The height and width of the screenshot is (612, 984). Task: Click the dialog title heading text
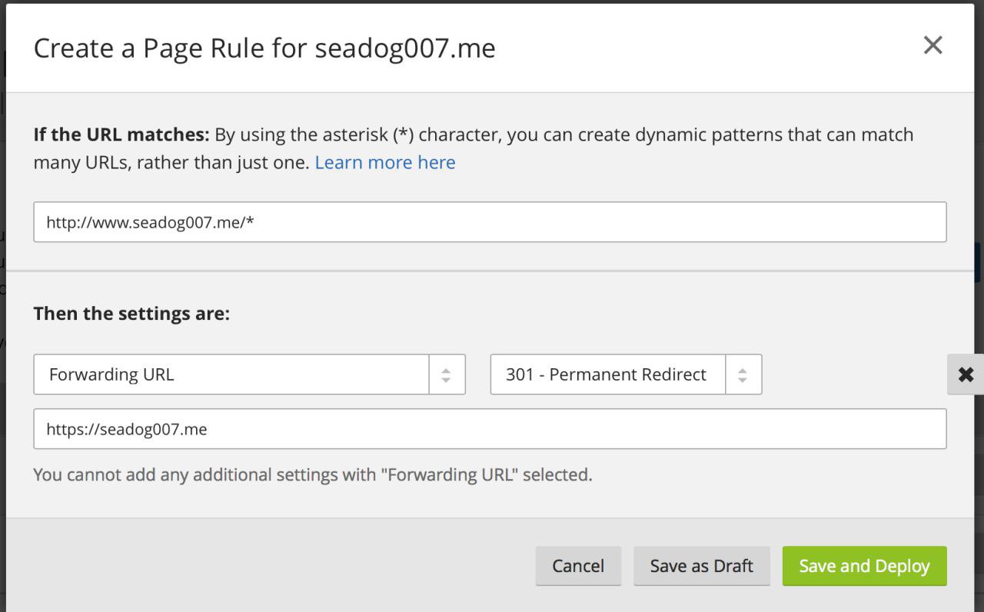pos(264,48)
